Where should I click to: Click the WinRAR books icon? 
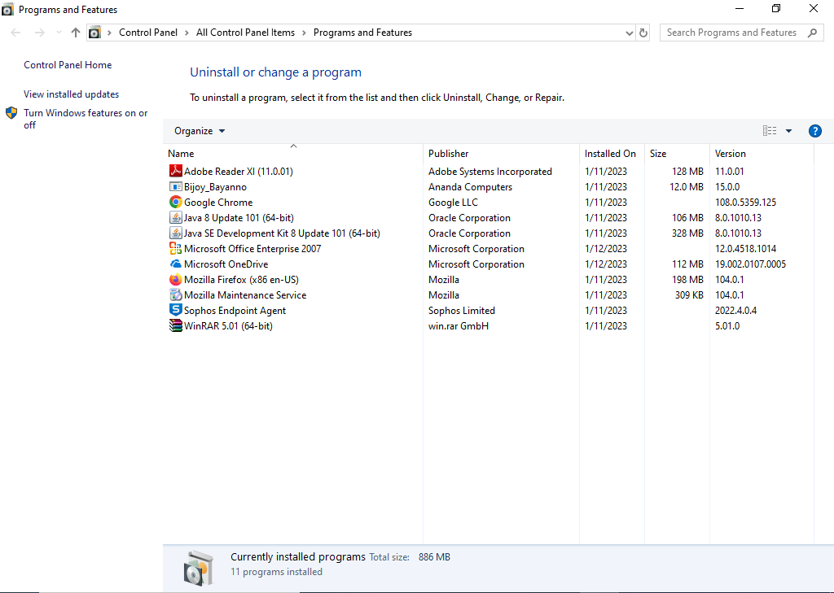(x=176, y=325)
